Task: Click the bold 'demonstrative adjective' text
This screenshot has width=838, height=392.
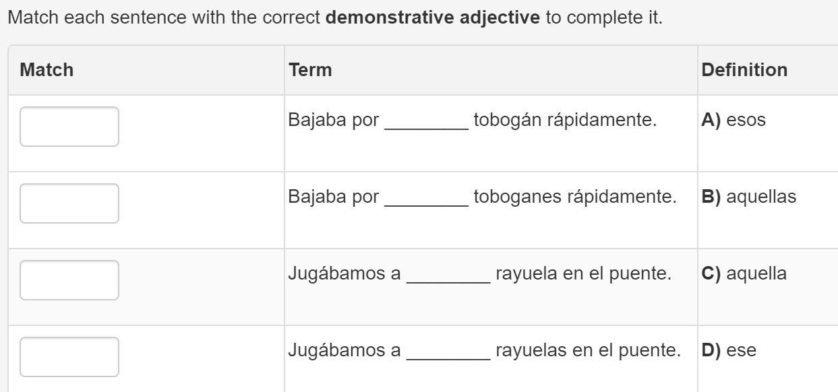Action: pyautogui.click(x=432, y=18)
